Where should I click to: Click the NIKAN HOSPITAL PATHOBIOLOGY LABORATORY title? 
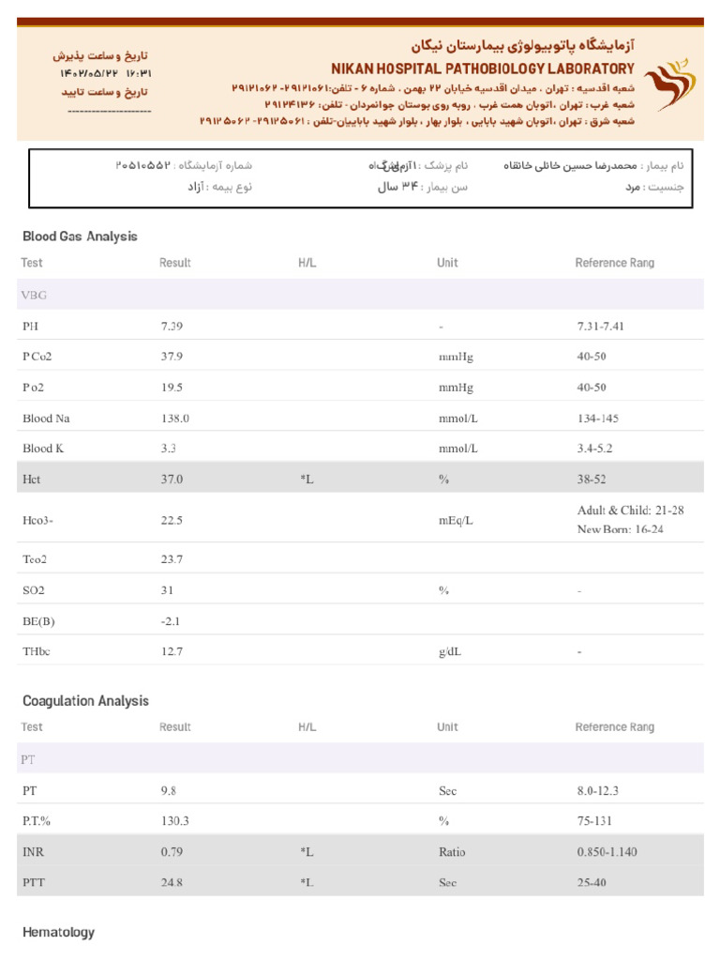click(x=483, y=69)
